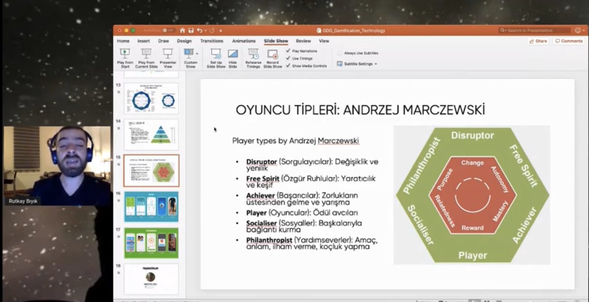This screenshot has width=589, height=302.
Task: Select slide 17 green thumbnail
Action: 151,243
